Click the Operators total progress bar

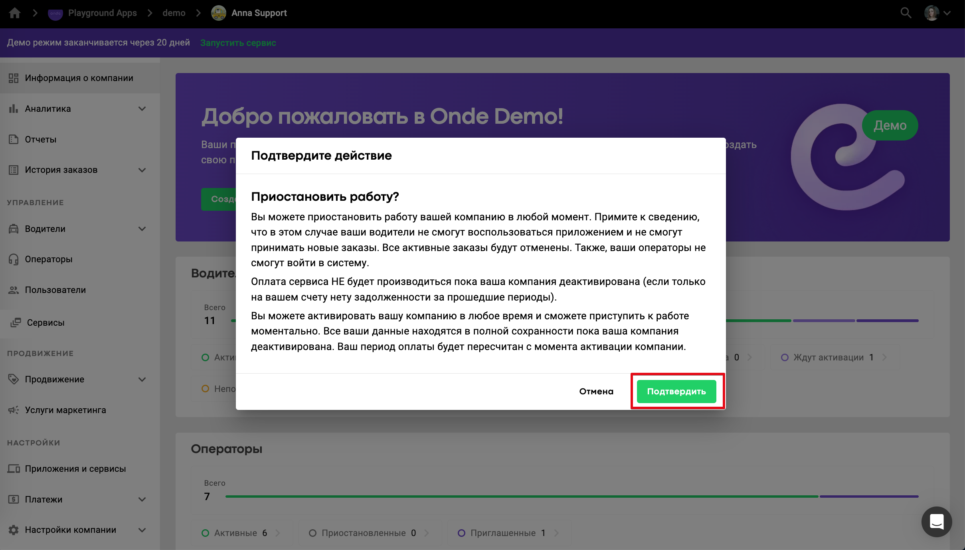coord(571,497)
